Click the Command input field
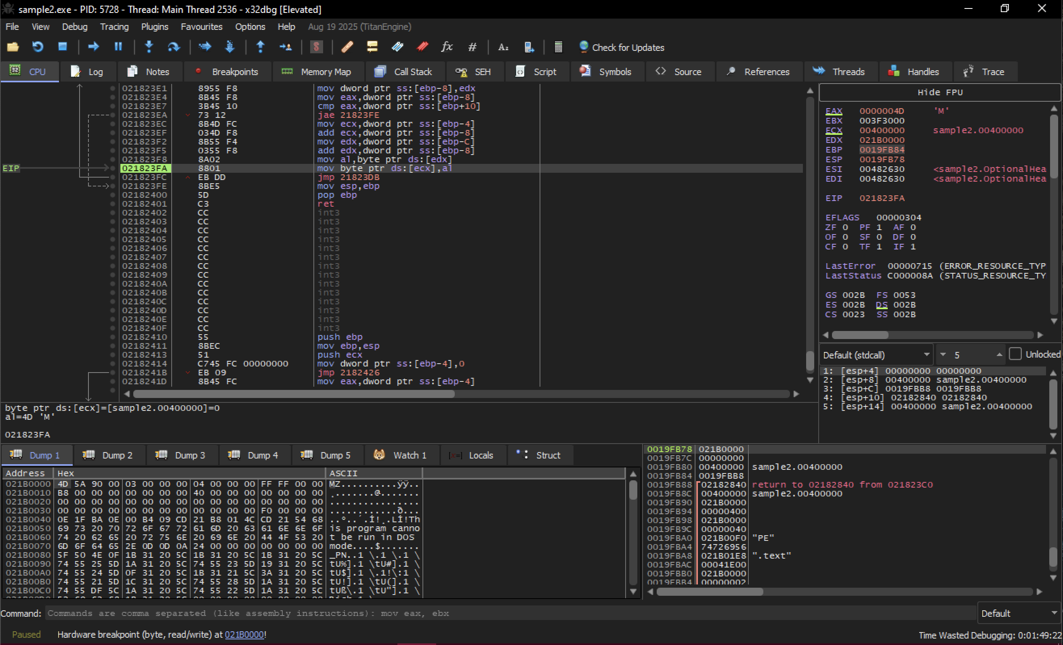 [x=511, y=613]
